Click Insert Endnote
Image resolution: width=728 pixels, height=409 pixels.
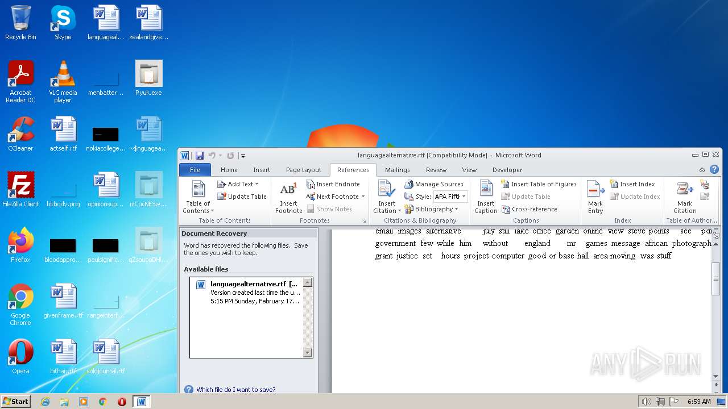pyautogui.click(x=333, y=184)
